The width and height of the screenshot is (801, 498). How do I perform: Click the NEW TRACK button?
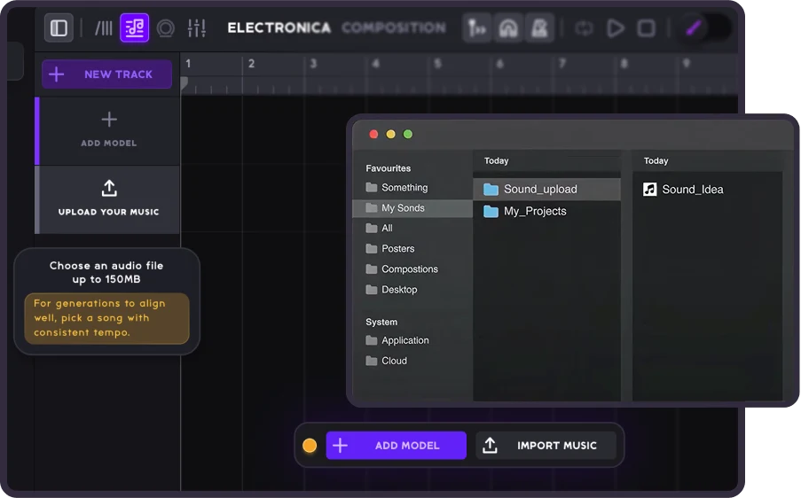coord(106,74)
